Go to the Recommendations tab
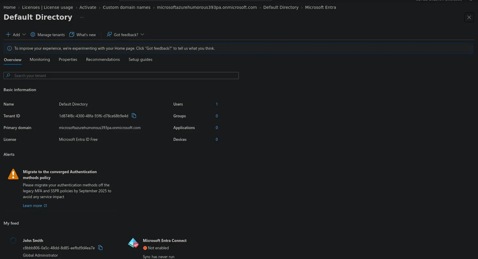 point(103,60)
